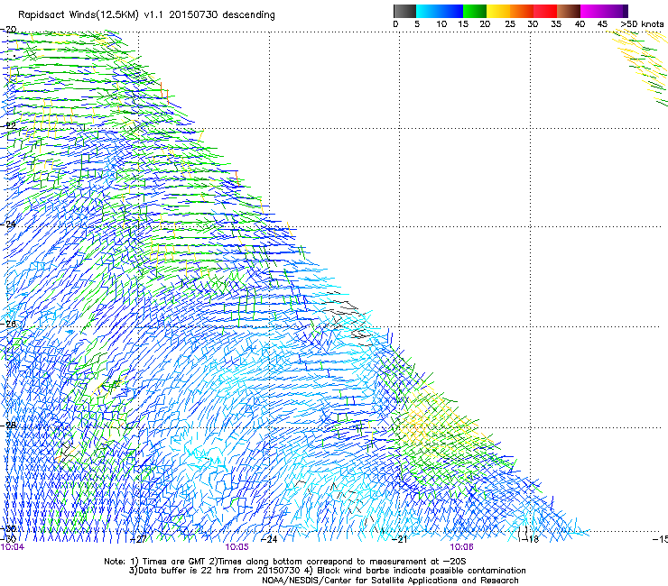Click the "15" legend tick label
Screen dimensions: 668x586
463,24
